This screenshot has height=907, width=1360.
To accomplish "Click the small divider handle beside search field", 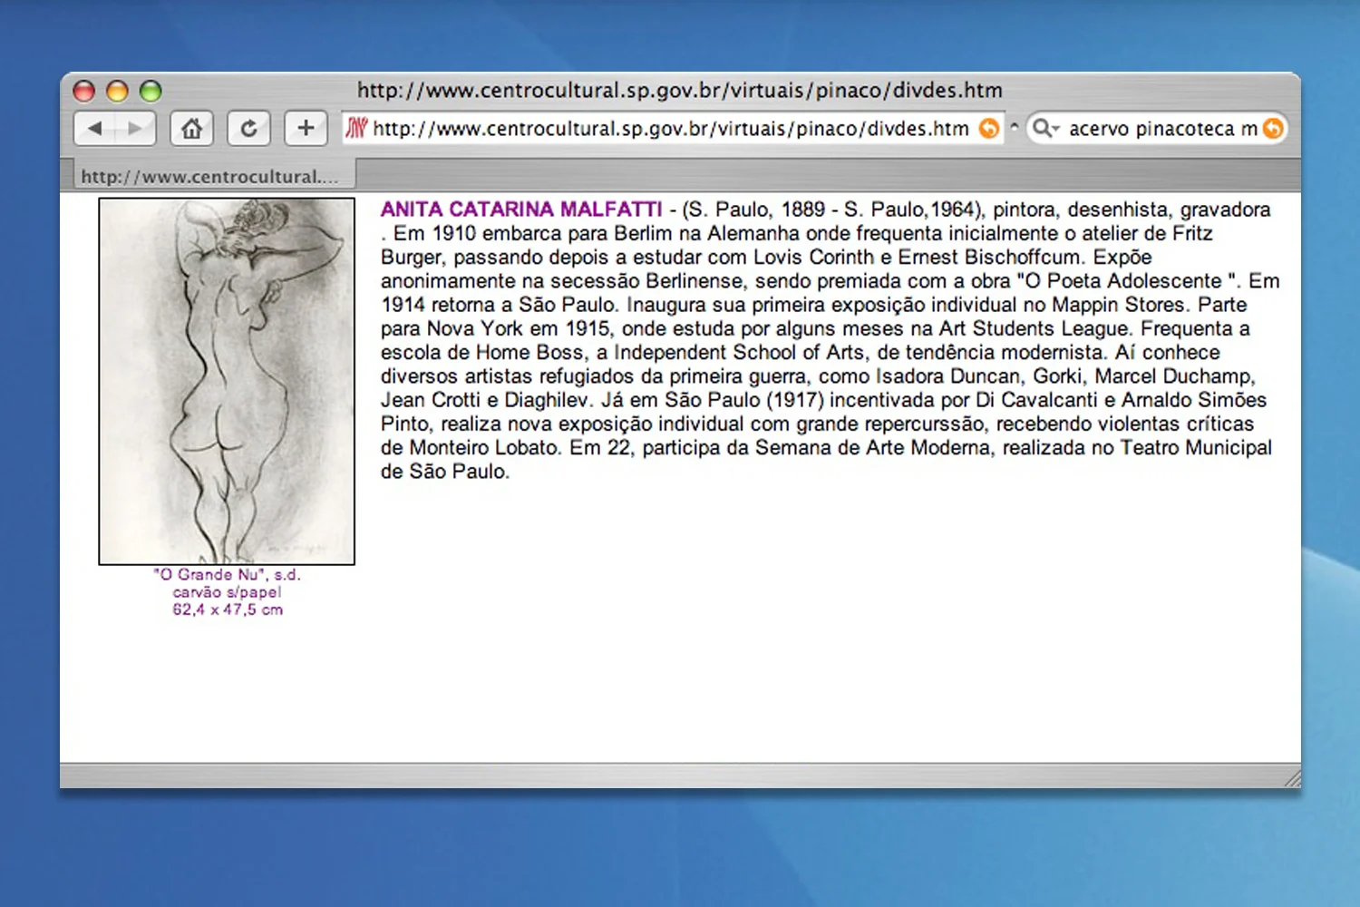I will 1015,128.
